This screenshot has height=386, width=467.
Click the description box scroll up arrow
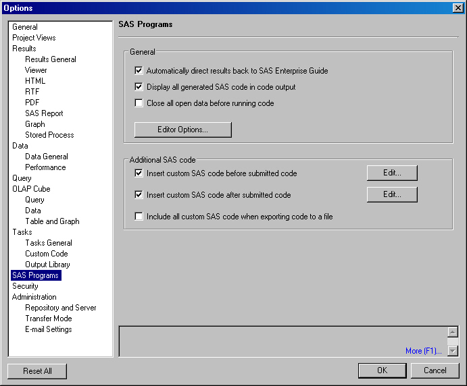tap(453, 332)
